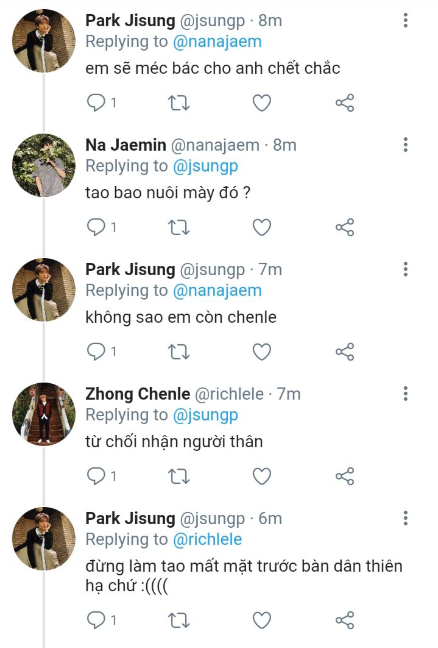Open @jsungp mention in Zhong Chenle's reply
The height and width of the screenshot is (648, 438).
coord(205,416)
